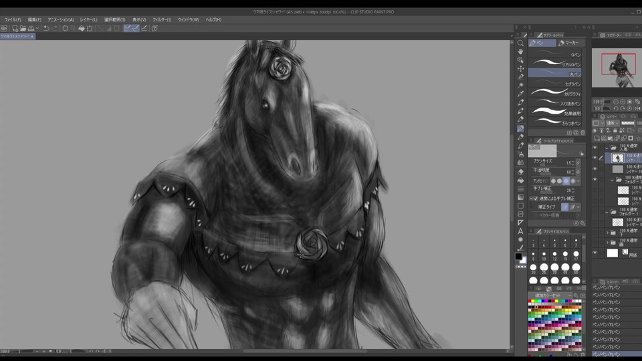Select the Eraser tool
This screenshot has width=642, height=361.
click(x=520, y=172)
